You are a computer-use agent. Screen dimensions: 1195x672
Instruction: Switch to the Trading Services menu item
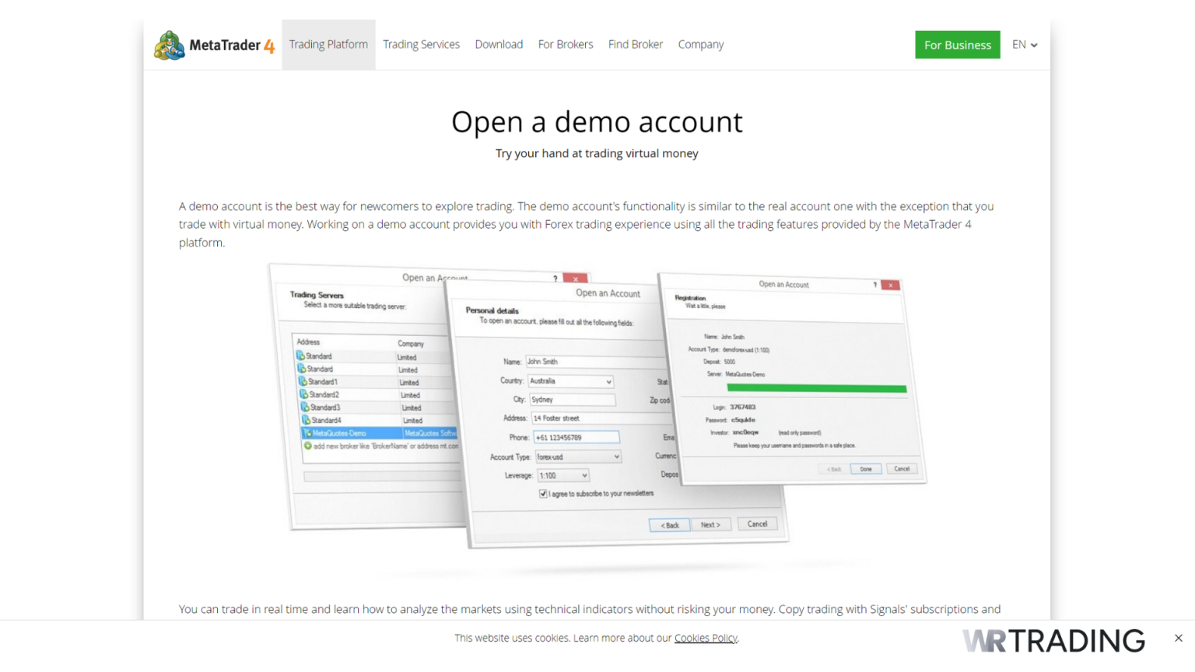tap(422, 44)
